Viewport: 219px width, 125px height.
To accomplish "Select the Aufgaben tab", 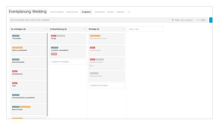I will click(86, 12).
